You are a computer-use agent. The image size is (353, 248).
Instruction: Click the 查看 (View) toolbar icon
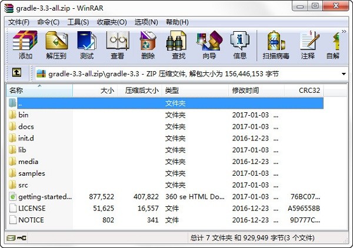coord(118,45)
